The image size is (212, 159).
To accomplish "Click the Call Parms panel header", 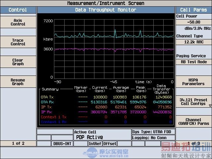I will [x=193, y=10].
